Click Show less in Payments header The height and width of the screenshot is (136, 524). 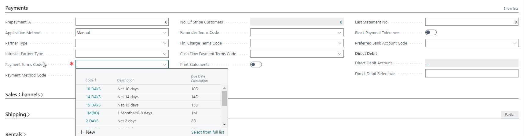[x=511, y=9]
